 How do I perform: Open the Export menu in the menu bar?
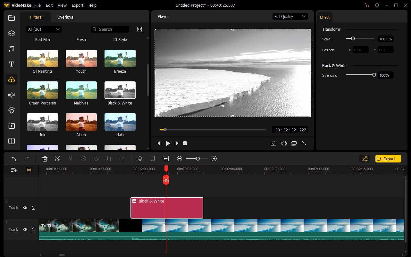tap(77, 5)
